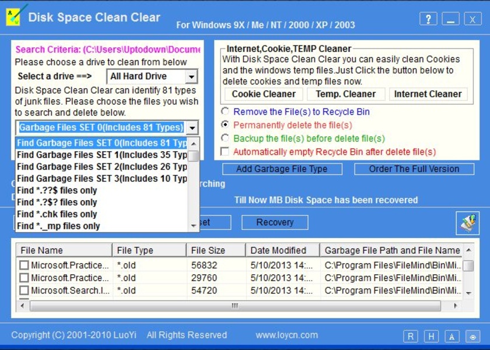Open the All Hard Drive dropdown arrow
Image resolution: width=490 pixels, height=350 pixels.
coord(191,76)
